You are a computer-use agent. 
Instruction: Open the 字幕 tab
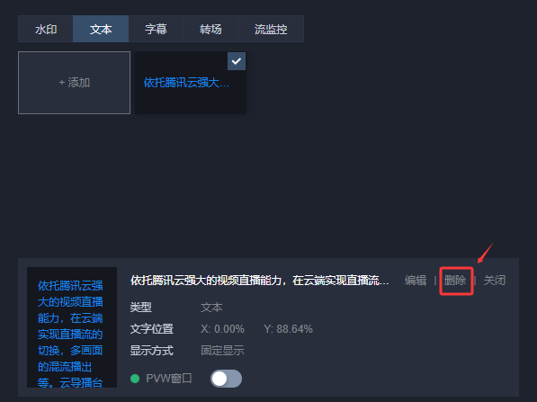(x=156, y=29)
